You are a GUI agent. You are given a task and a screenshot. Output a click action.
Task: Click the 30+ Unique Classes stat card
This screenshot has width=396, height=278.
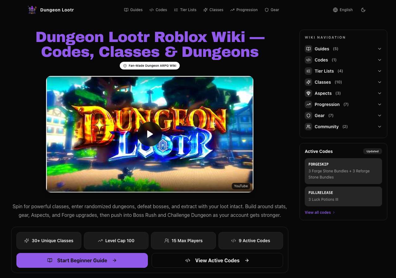click(x=49, y=241)
